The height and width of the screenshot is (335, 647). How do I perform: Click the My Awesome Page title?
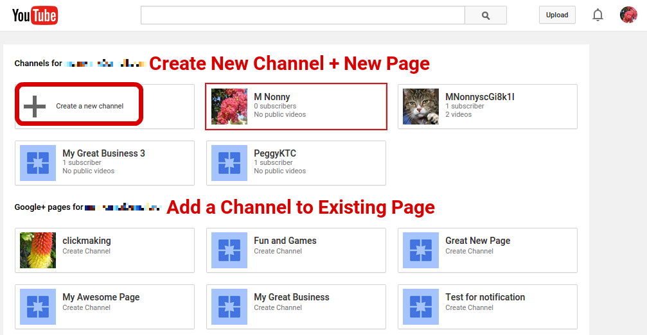(x=101, y=297)
